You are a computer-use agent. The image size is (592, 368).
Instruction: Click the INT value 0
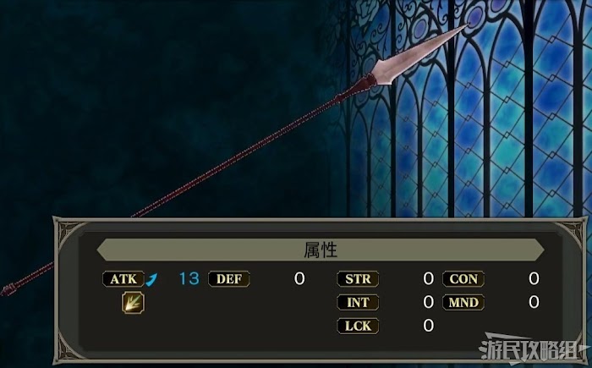429,302
